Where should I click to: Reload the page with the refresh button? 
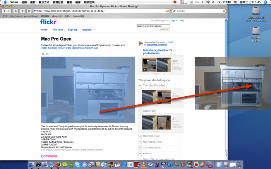(x=15, y=11)
